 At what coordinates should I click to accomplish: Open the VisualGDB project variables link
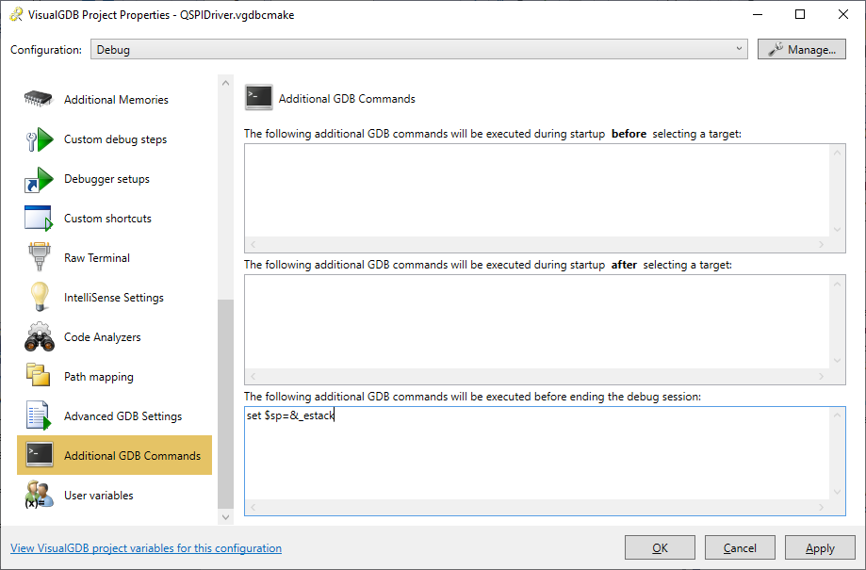pyautogui.click(x=146, y=548)
